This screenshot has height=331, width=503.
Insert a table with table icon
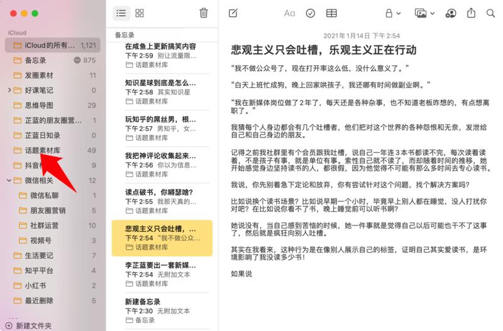pyautogui.click(x=331, y=13)
